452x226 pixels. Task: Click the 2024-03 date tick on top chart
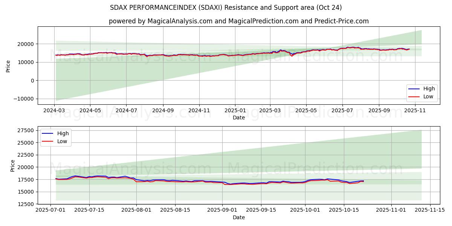(54, 111)
